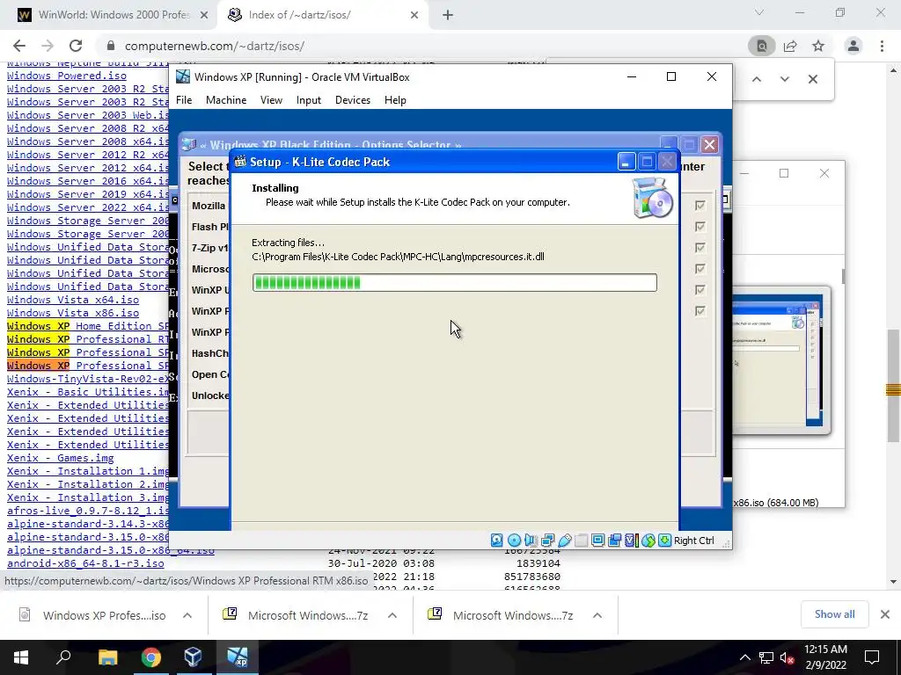The image size is (901, 675).
Task: Expand options for Windows XP Profes iso download
Action: click(x=187, y=615)
